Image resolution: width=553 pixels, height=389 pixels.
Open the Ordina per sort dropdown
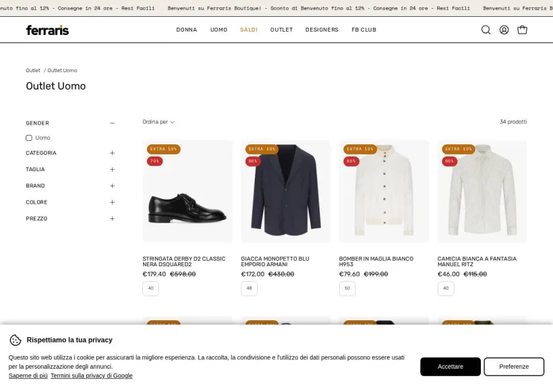pyautogui.click(x=158, y=122)
